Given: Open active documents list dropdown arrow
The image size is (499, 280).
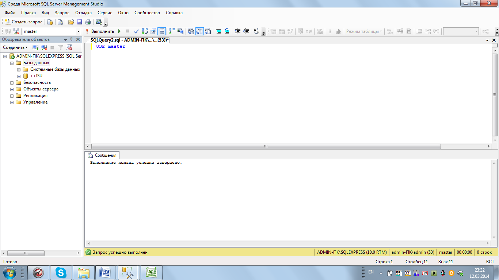Looking at the screenshot, I should pyautogui.click(x=488, y=40).
